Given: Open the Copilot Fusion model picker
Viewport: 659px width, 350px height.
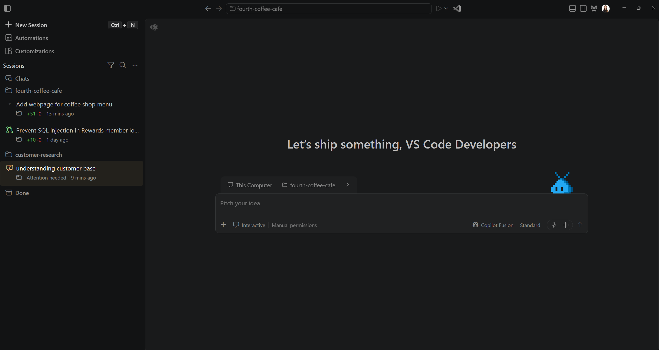Looking at the screenshot, I should click(x=493, y=225).
